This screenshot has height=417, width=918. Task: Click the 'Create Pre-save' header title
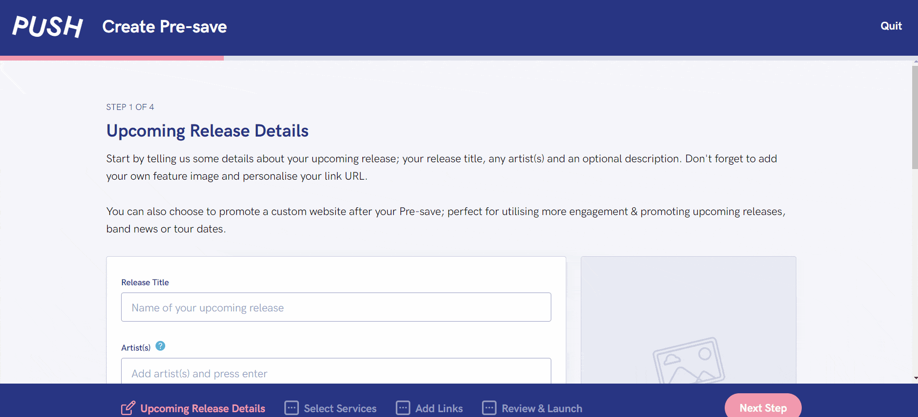point(164,27)
